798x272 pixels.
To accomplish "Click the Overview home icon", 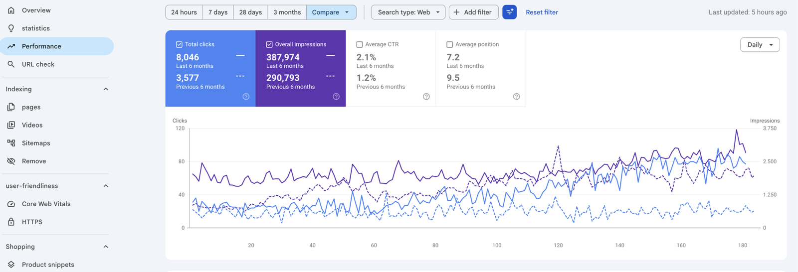I will (x=11, y=10).
